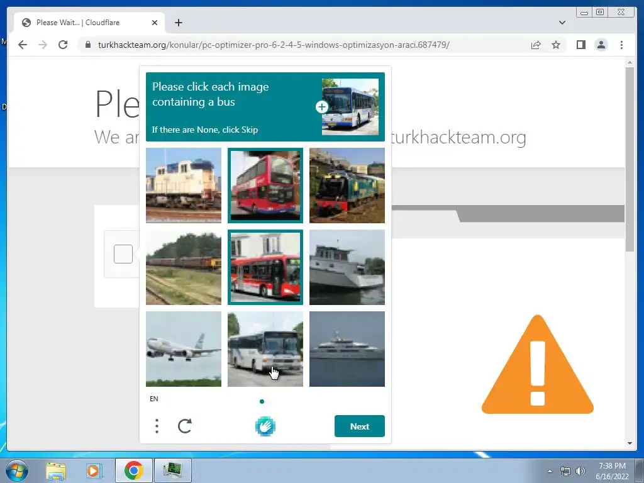The height and width of the screenshot is (483, 644).
Task: Select the green and blue locomotive image
Action: click(x=347, y=186)
